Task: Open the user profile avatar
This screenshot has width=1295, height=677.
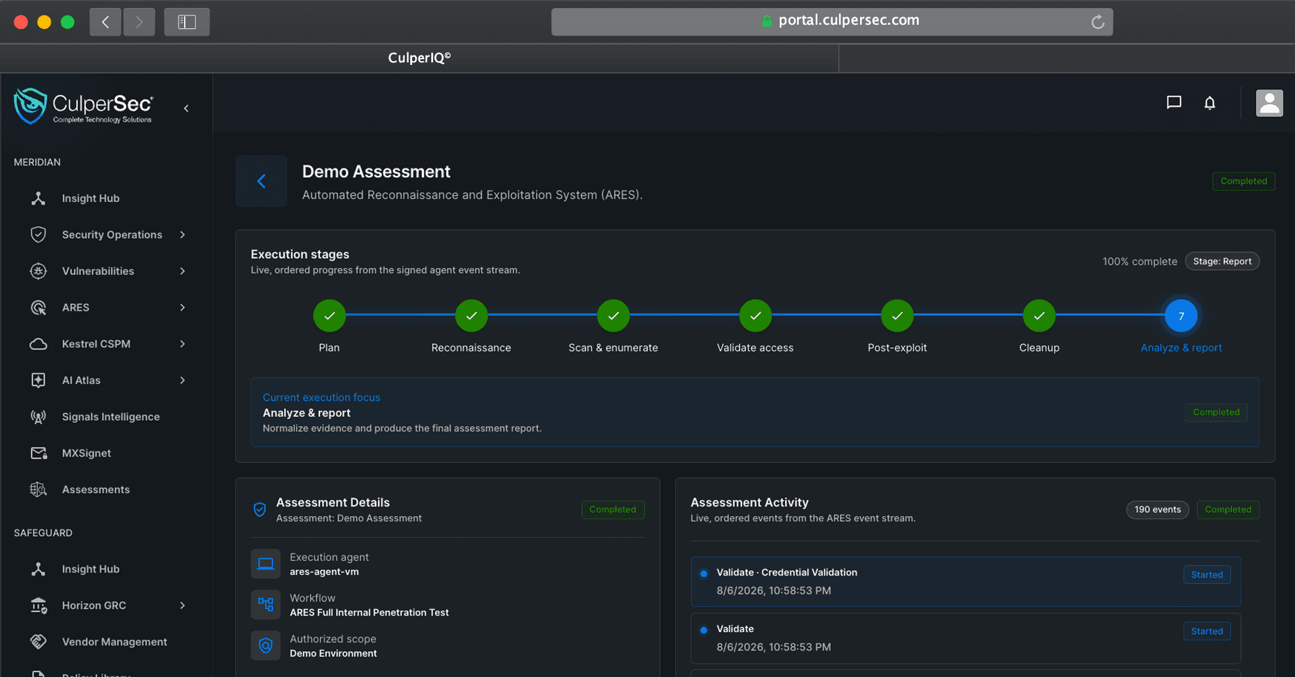Action: 1269,103
